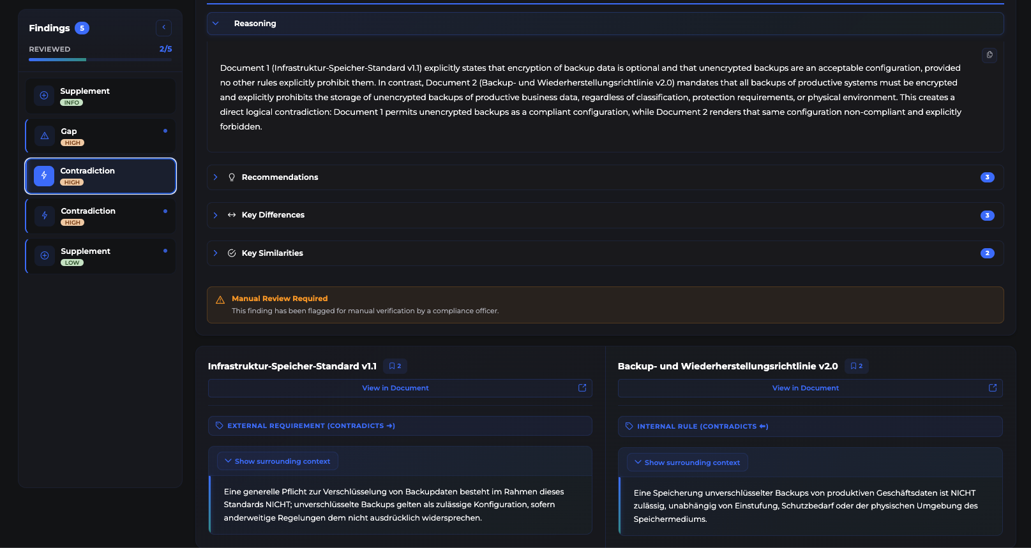Viewport: 1031px width, 548px height.
Task: Click the lightbulb icon beside Recommendations
Action: [x=232, y=177]
